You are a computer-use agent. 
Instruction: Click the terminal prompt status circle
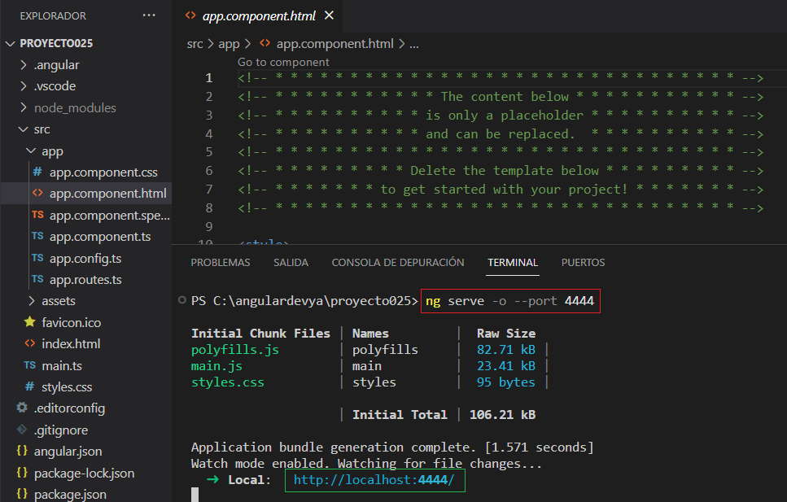181,300
